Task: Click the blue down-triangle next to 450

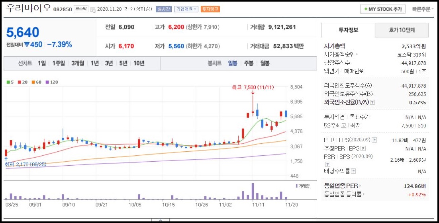Action: 27,44
